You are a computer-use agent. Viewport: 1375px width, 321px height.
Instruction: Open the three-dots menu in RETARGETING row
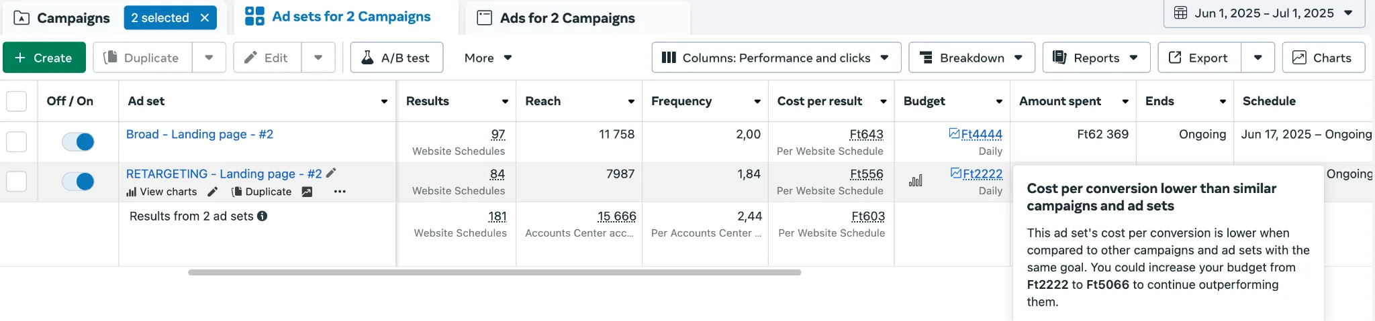[340, 192]
